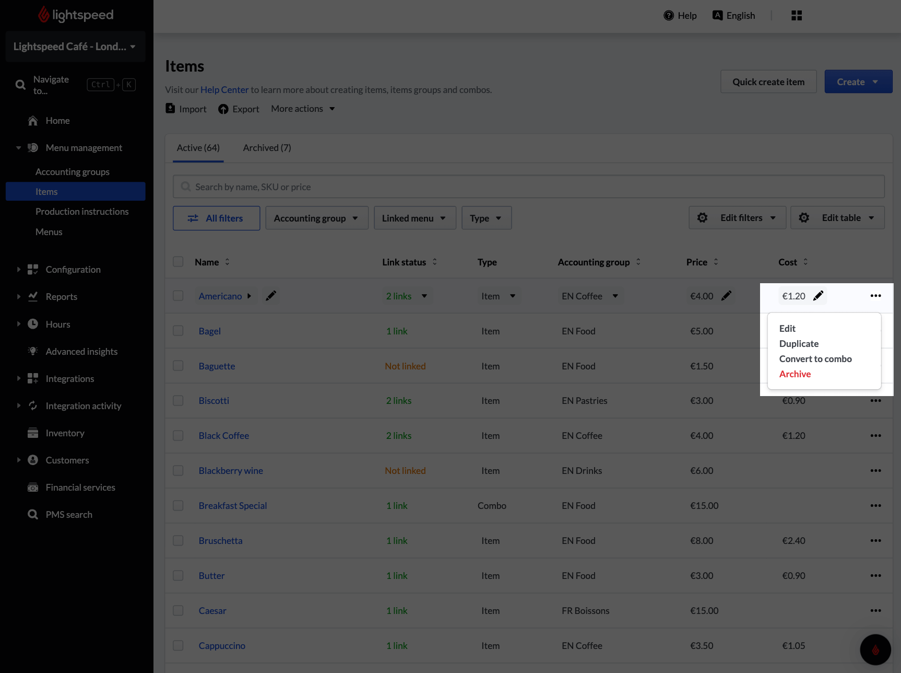This screenshot has width=901, height=673.
Task: Choose Convert to combo option
Action: coord(815,359)
